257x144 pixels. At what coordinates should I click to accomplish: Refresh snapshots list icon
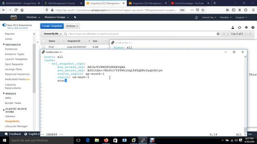coord(239,28)
